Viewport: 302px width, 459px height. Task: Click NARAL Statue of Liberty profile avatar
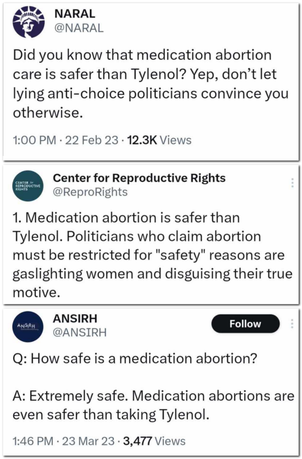tap(27, 22)
